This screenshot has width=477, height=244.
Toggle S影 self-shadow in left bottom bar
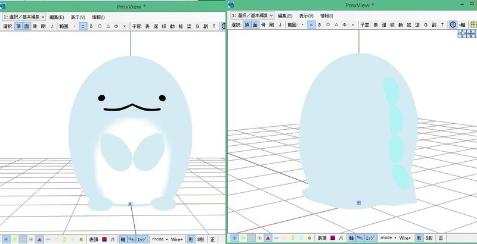tap(200, 239)
